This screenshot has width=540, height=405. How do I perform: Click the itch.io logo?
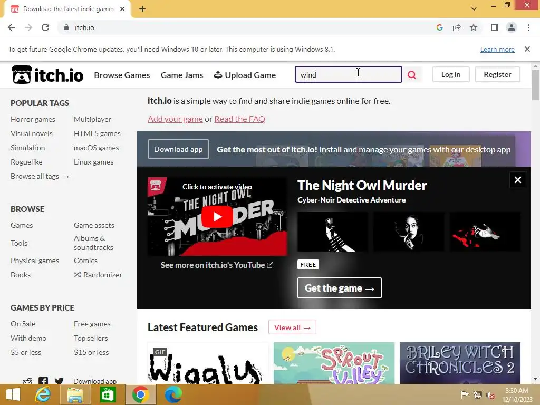coord(47,75)
